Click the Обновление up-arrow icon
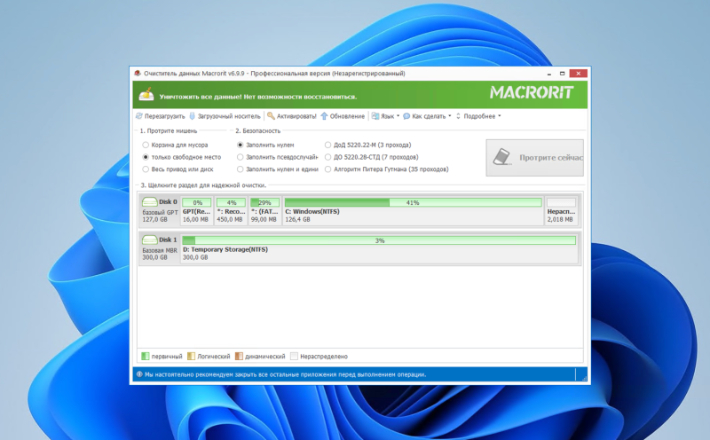 [324, 116]
